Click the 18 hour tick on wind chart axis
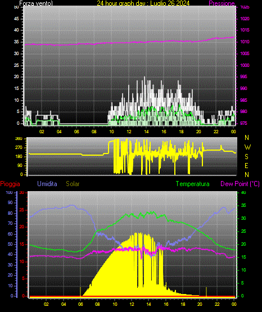Image resolution: width=262 pixels, height=312 pixels. pos(181,132)
